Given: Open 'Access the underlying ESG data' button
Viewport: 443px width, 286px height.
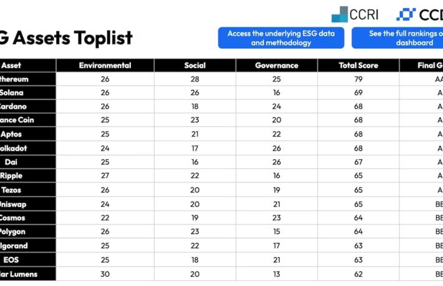Looking at the screenshot, I should pos(281,38).
